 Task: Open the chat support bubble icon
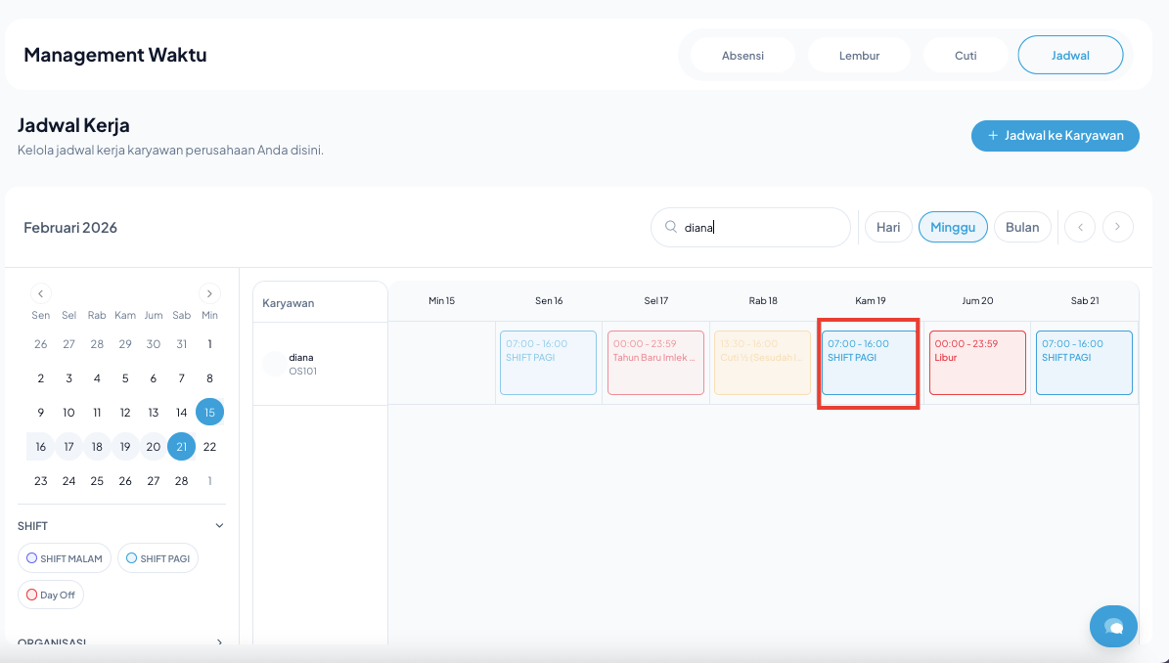pyautogui.click(x=1113, y=625)
